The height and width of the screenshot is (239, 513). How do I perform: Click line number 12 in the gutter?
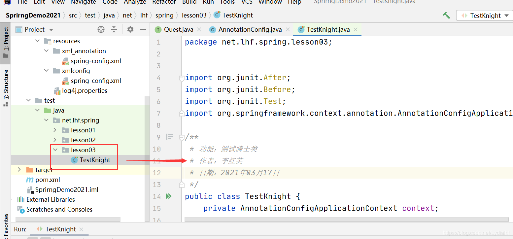point(157,173)
